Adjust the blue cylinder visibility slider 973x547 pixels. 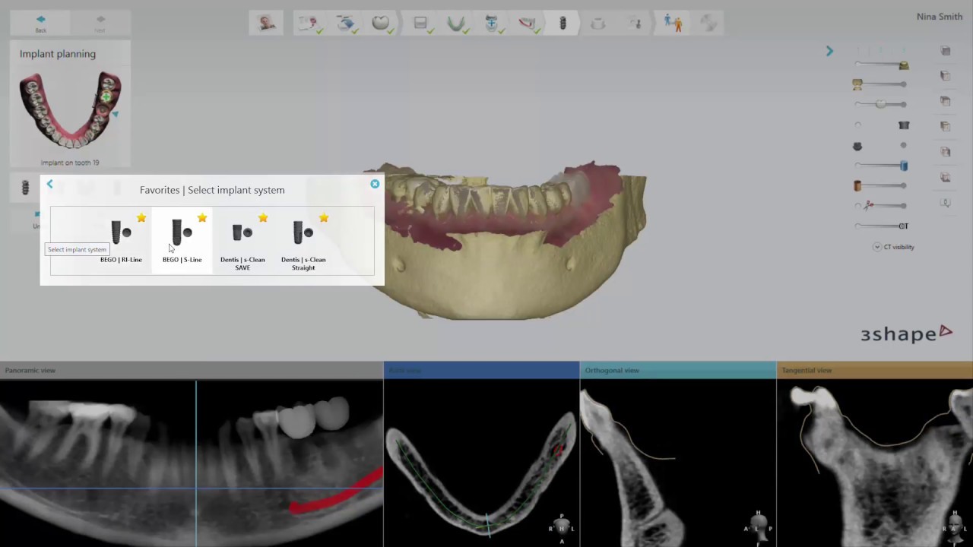pyautogui.click(x=881, y=166)
